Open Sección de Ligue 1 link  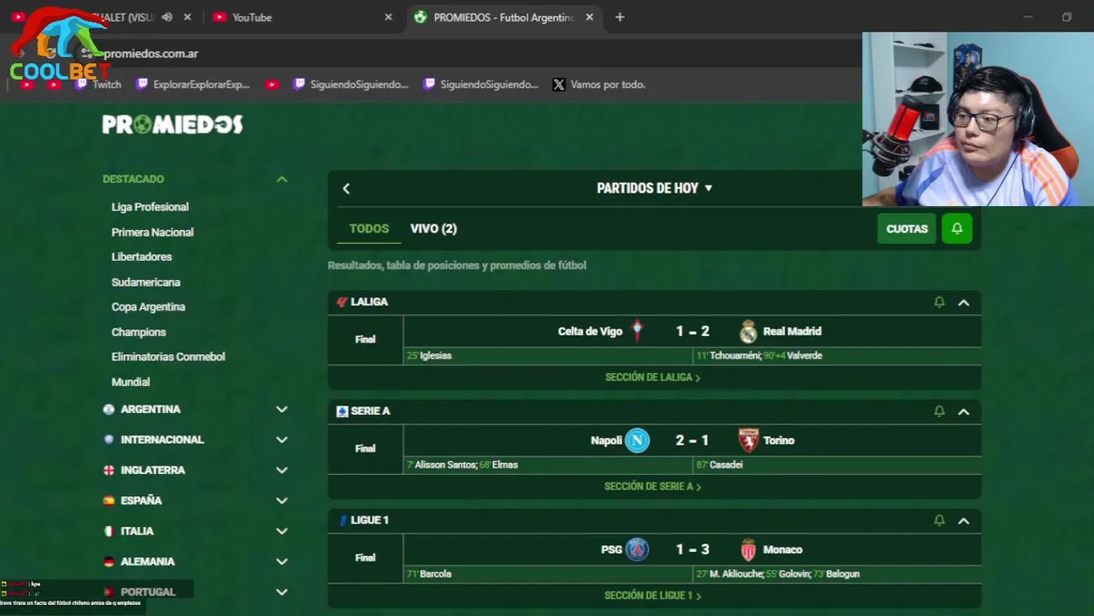coord(652,595)
